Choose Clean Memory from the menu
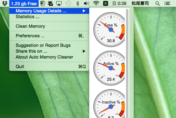Screen dimensions: 176x118 click(49, 26)
